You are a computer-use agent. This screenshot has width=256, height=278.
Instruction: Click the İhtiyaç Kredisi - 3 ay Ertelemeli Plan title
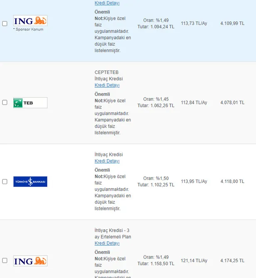click(x=113, y=234)
